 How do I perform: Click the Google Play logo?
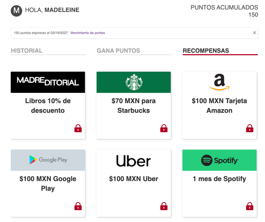(48, 160)
